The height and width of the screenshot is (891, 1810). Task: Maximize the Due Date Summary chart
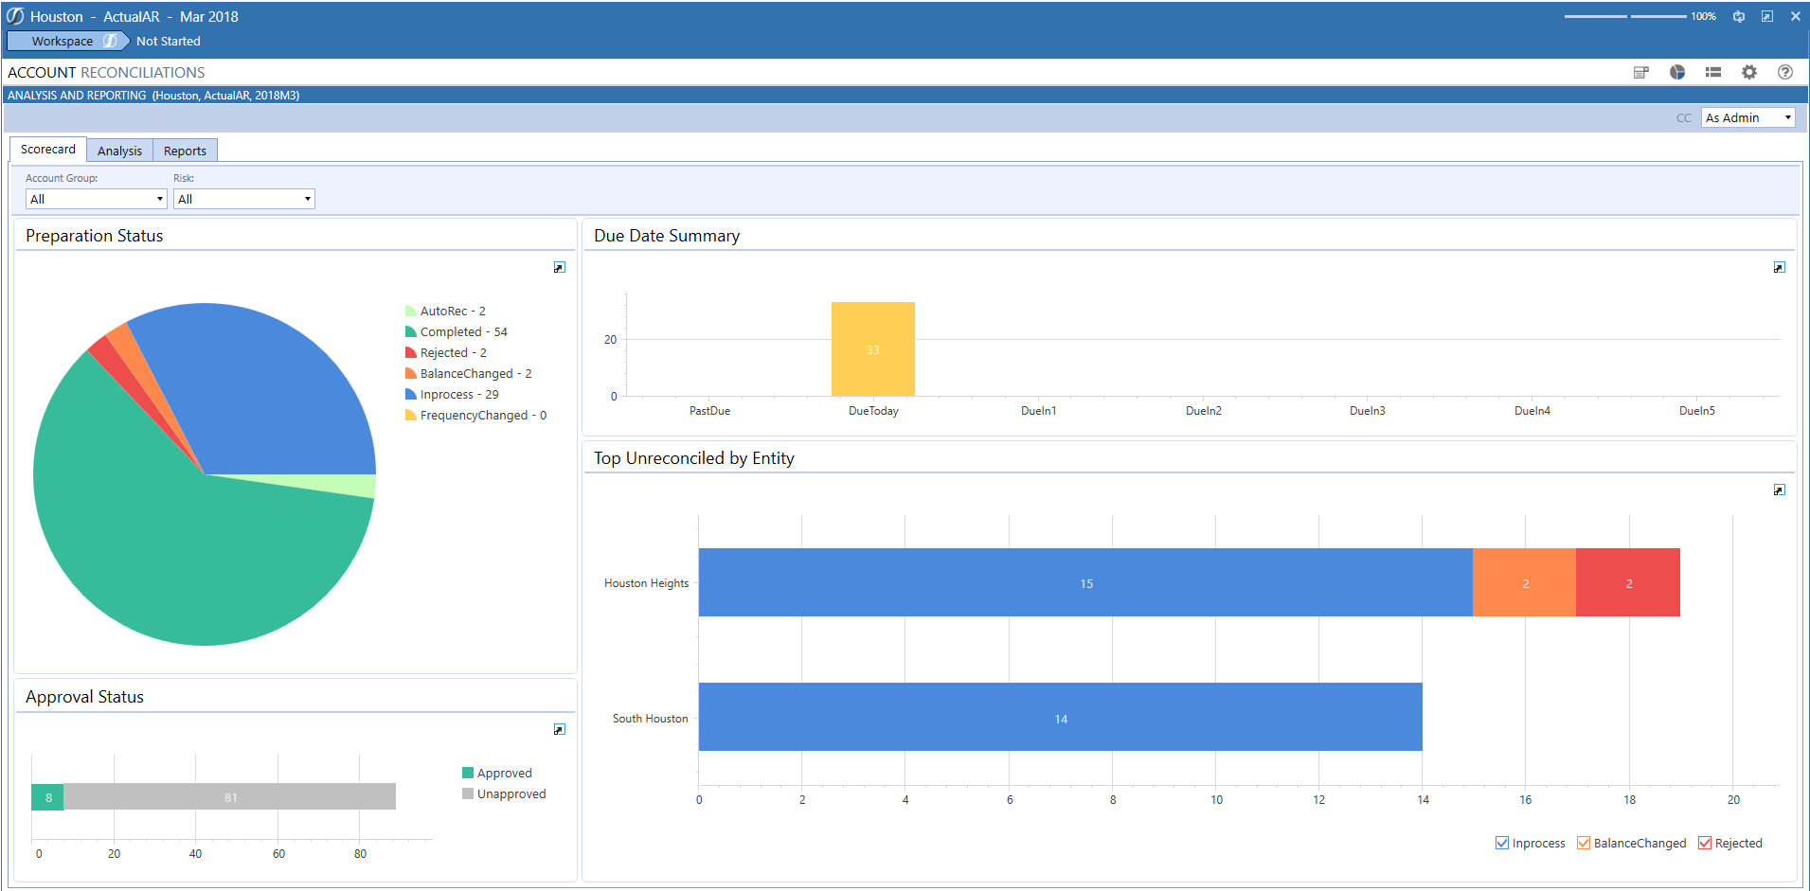1780,268
